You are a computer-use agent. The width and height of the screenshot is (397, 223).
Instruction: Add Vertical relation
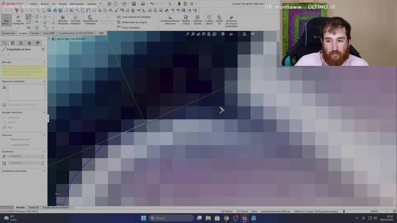(x=9, y=122)
